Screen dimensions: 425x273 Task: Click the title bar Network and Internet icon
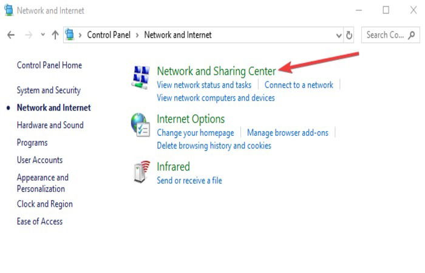[x=9, y=10]
